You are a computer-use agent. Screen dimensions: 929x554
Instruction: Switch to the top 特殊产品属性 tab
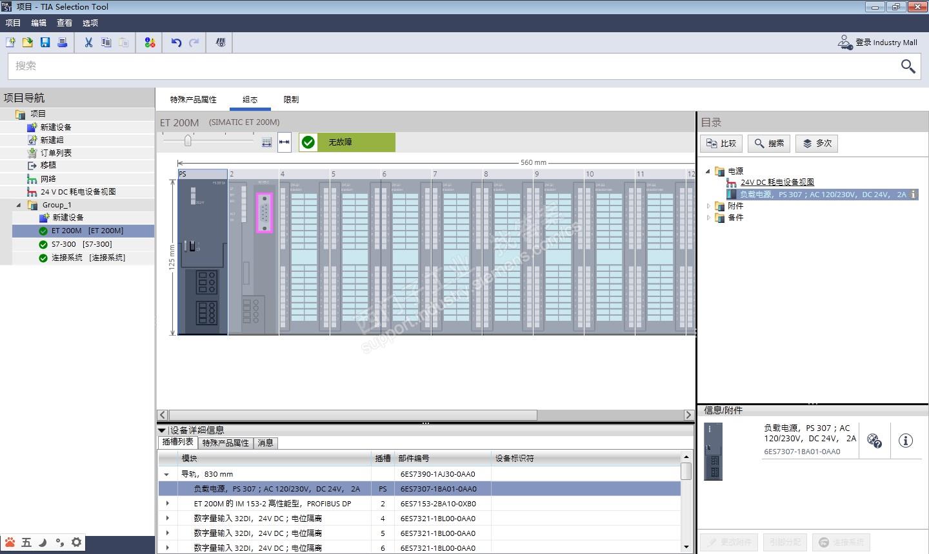(194, 100)
